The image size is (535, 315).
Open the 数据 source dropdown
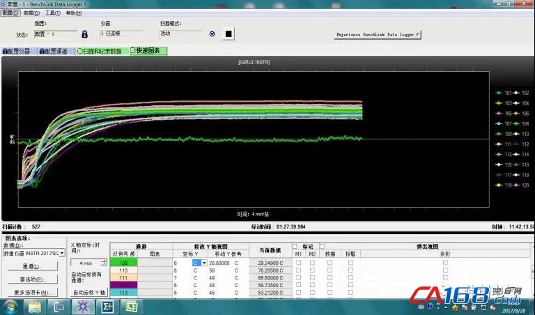(62, 253)
